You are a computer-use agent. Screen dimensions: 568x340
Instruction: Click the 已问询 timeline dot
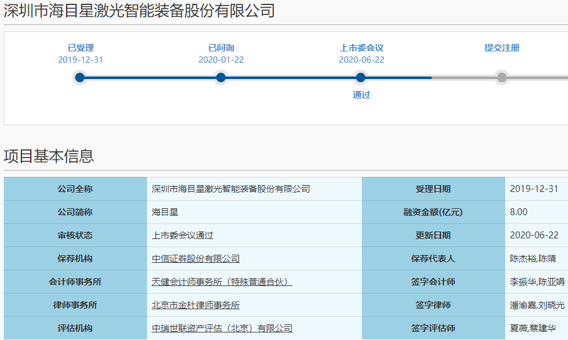tap(221, 78)
